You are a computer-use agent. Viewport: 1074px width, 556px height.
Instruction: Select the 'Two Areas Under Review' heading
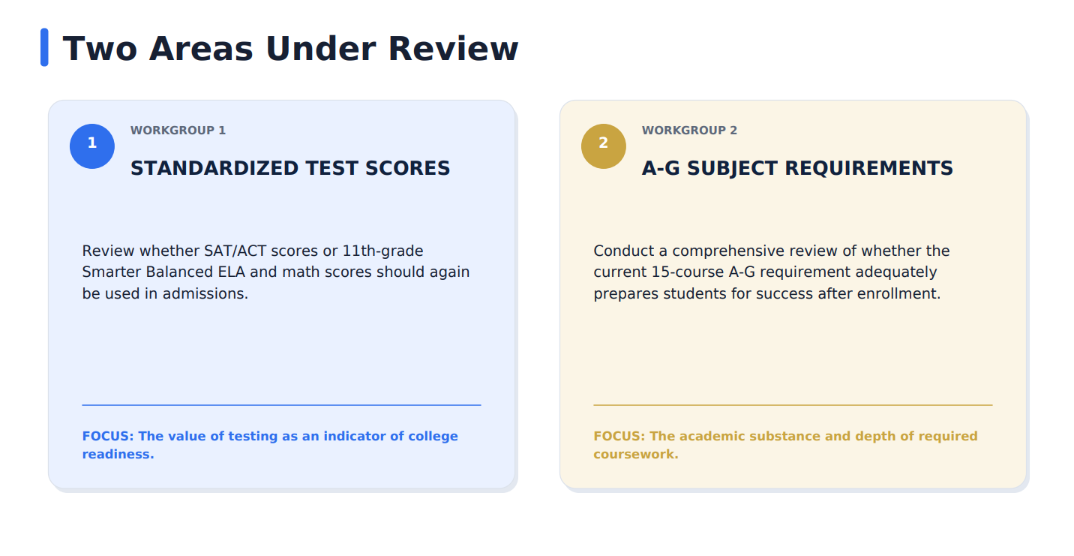290,49
